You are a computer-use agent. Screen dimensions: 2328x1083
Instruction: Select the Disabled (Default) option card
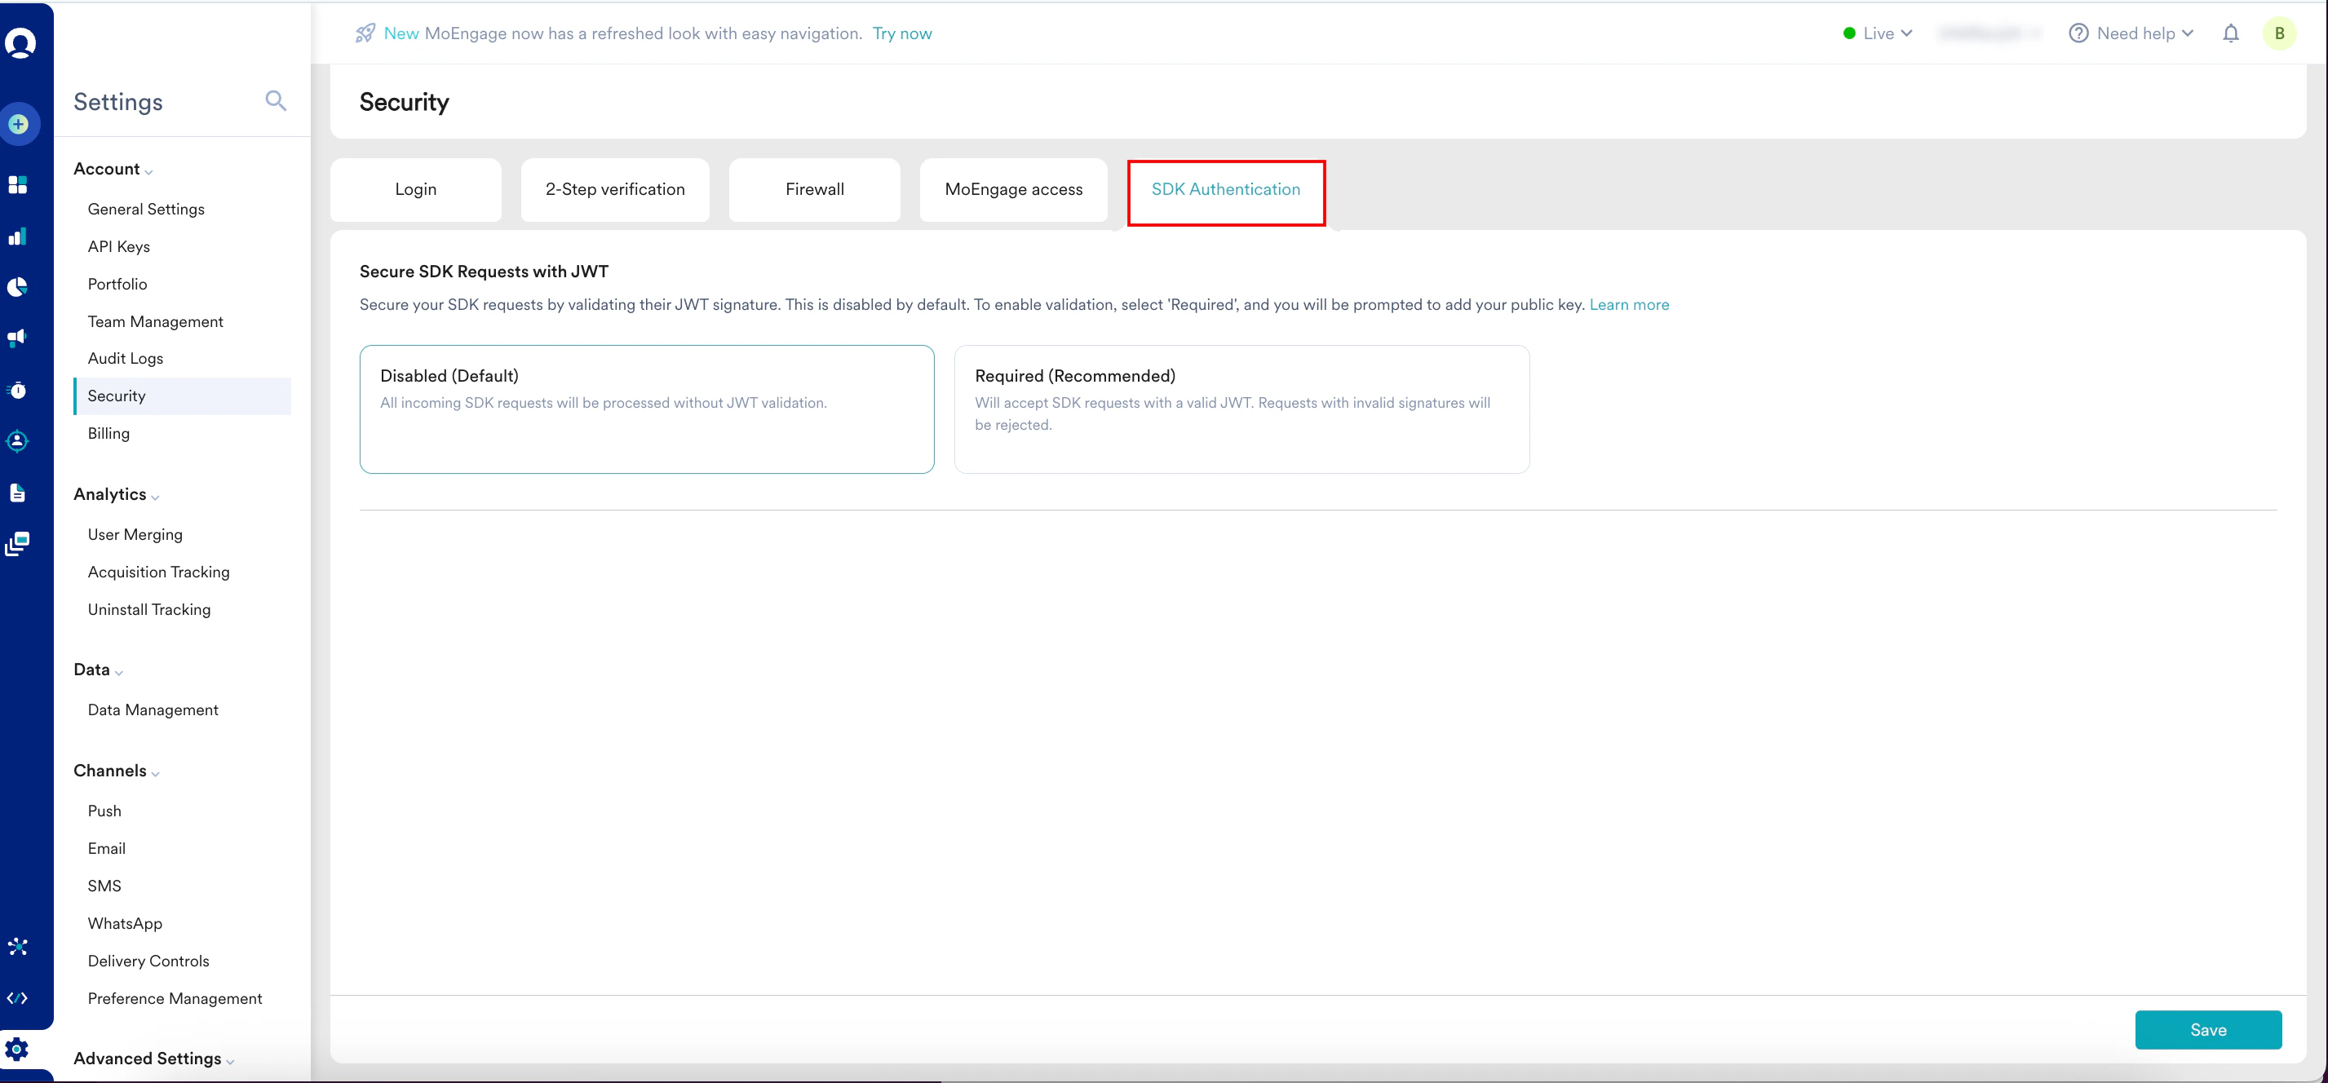pos(646,409)
